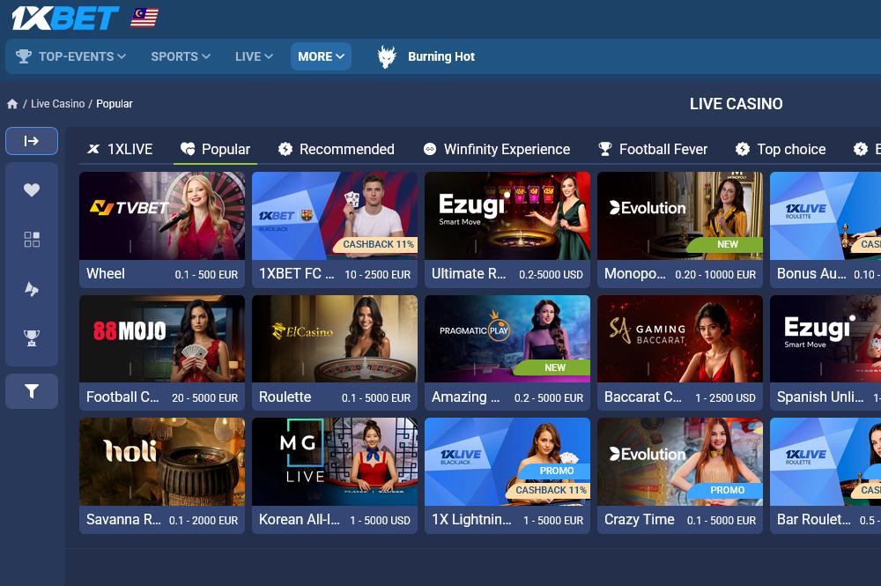The image size is (881, 586).
Task: Open MG Live Korean All-I... game
Action: 335,476
